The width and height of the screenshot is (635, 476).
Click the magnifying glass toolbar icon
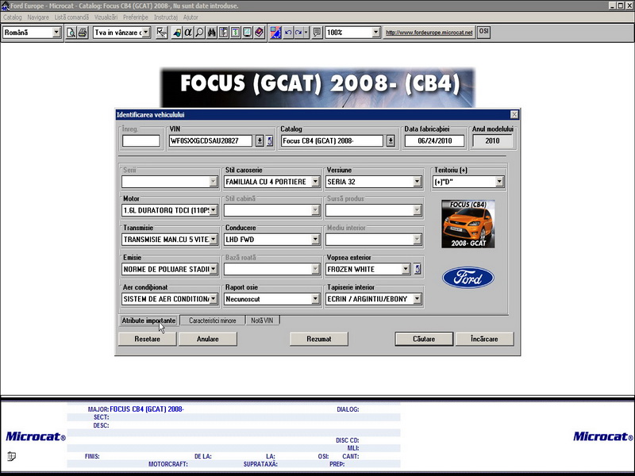tap(200, 33)
